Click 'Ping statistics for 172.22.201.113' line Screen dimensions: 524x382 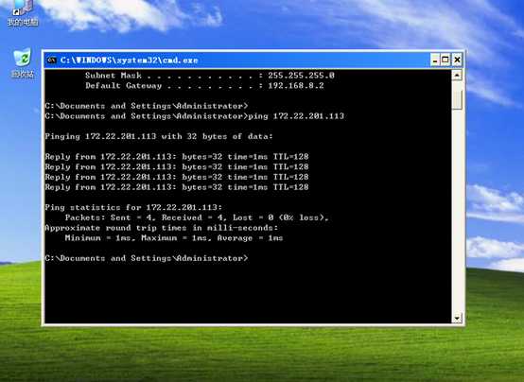tap(133, 207)
